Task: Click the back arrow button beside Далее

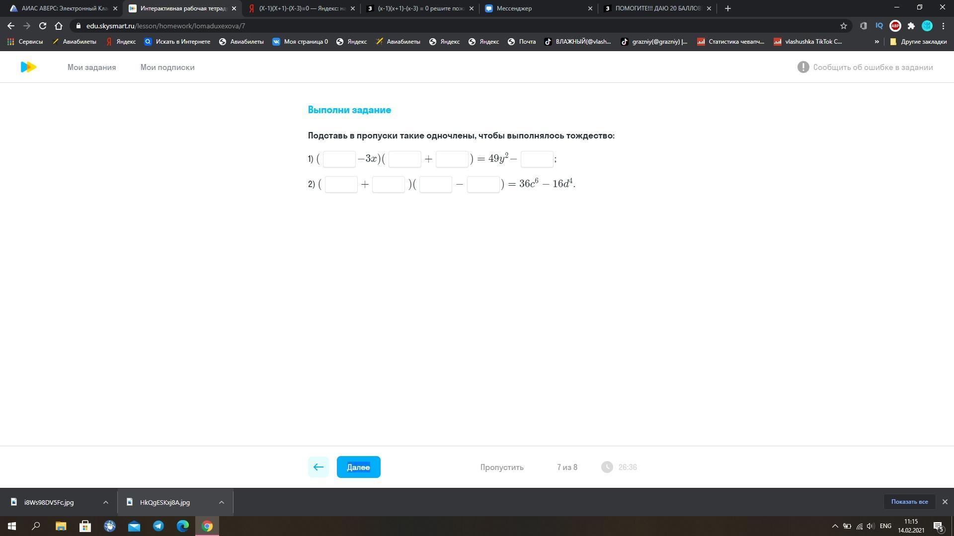Action: 318,467
